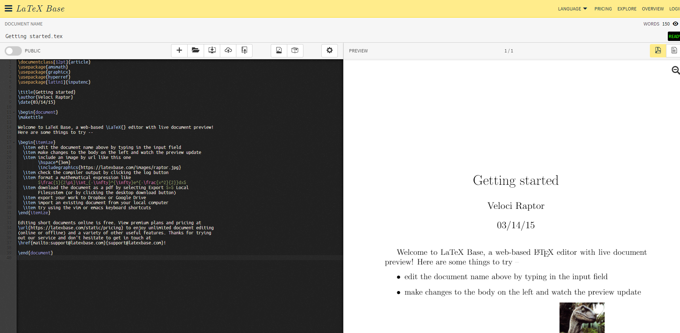
Task: Click empty editor line 40
Action: (x=179, y=258)
